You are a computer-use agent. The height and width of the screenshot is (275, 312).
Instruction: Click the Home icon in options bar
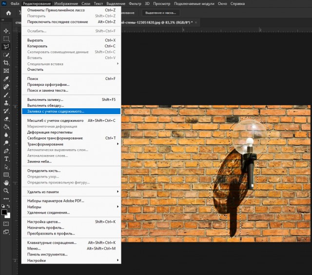point(8,13)
